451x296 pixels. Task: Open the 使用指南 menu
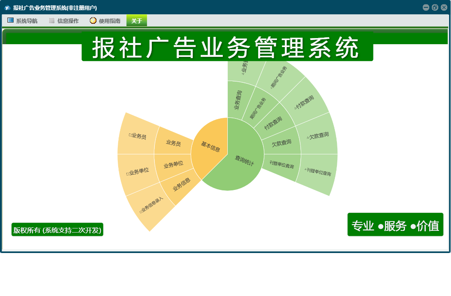tap(105, 20)
